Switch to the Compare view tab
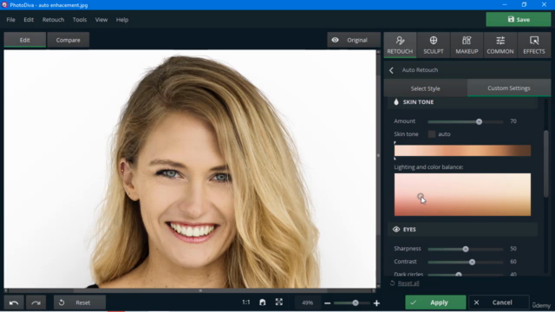The image size is (555, 312). (68, 40)
